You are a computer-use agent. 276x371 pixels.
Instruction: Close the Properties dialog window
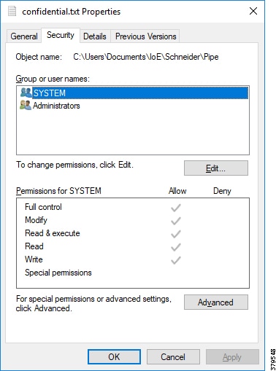253,11
